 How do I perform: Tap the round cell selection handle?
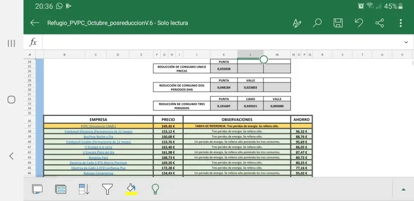click(263, 59)
